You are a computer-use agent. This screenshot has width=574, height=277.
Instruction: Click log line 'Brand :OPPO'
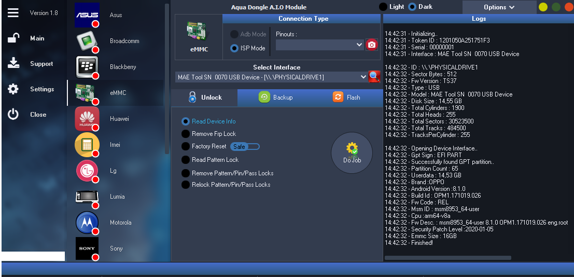pyautogui.click(x=414, y=182)
